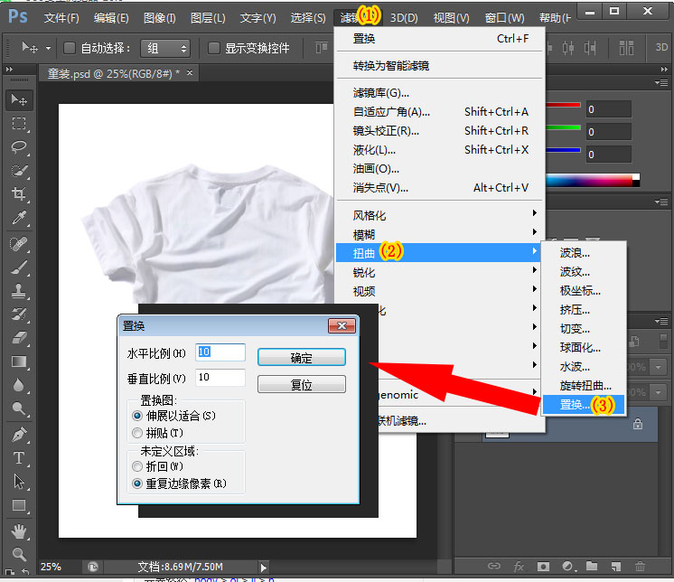The width and height of the screenshot is (674, 582).
Task: Select the Zoom tool
Action: (19, 555)
